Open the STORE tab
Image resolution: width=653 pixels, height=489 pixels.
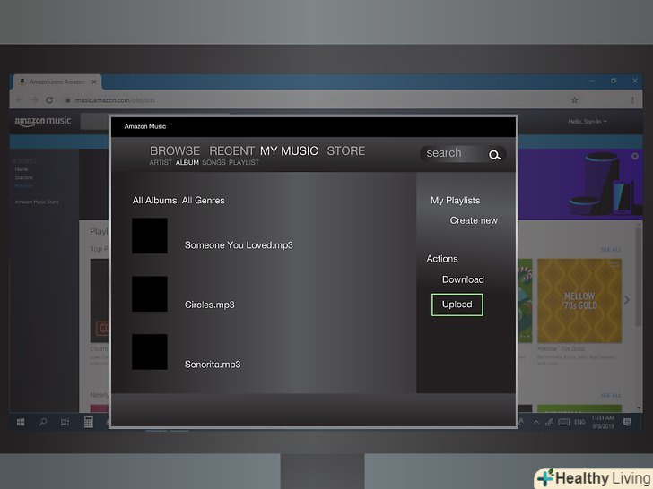pyautogui.click(x=345, y=150)
